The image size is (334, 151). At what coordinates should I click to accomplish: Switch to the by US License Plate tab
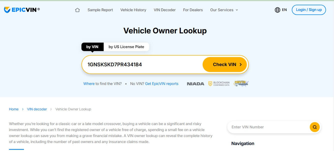click(127, 47)
